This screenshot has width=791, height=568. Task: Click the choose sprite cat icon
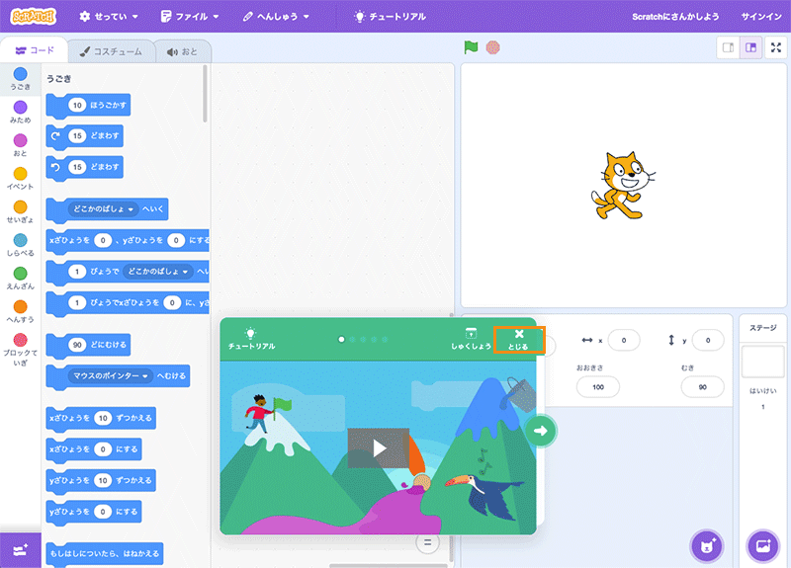[708, 545]
